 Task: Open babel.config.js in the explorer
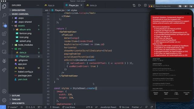point(25,72)
